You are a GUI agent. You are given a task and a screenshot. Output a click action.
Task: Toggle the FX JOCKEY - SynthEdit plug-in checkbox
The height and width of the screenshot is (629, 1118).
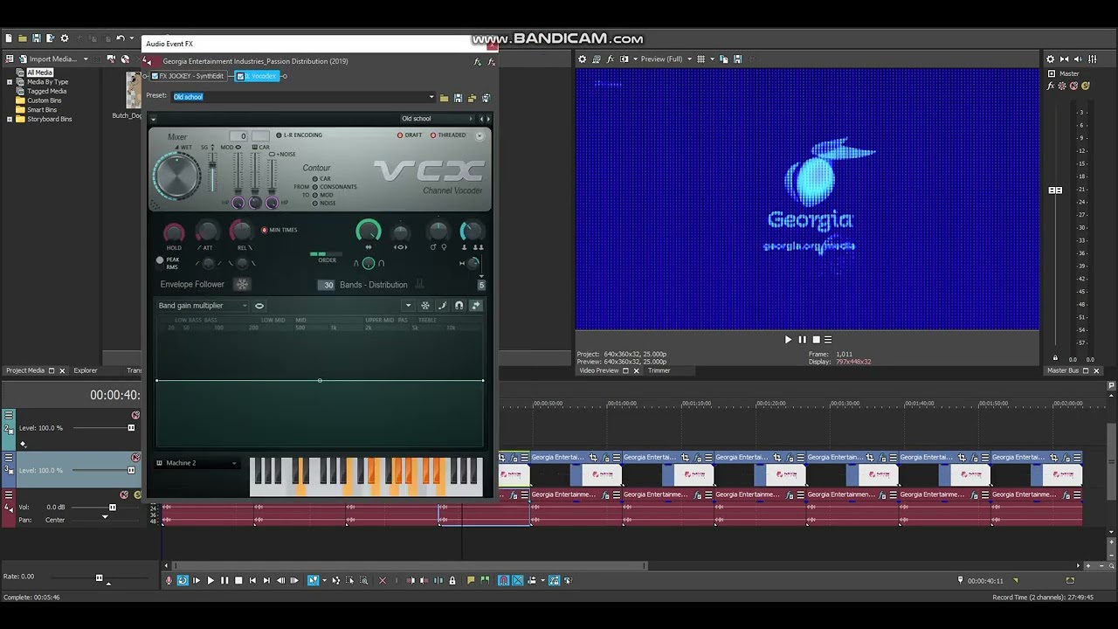coord(155,76)
